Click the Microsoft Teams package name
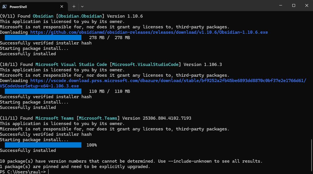The image size is (313, 174). (x=55, y=118)
